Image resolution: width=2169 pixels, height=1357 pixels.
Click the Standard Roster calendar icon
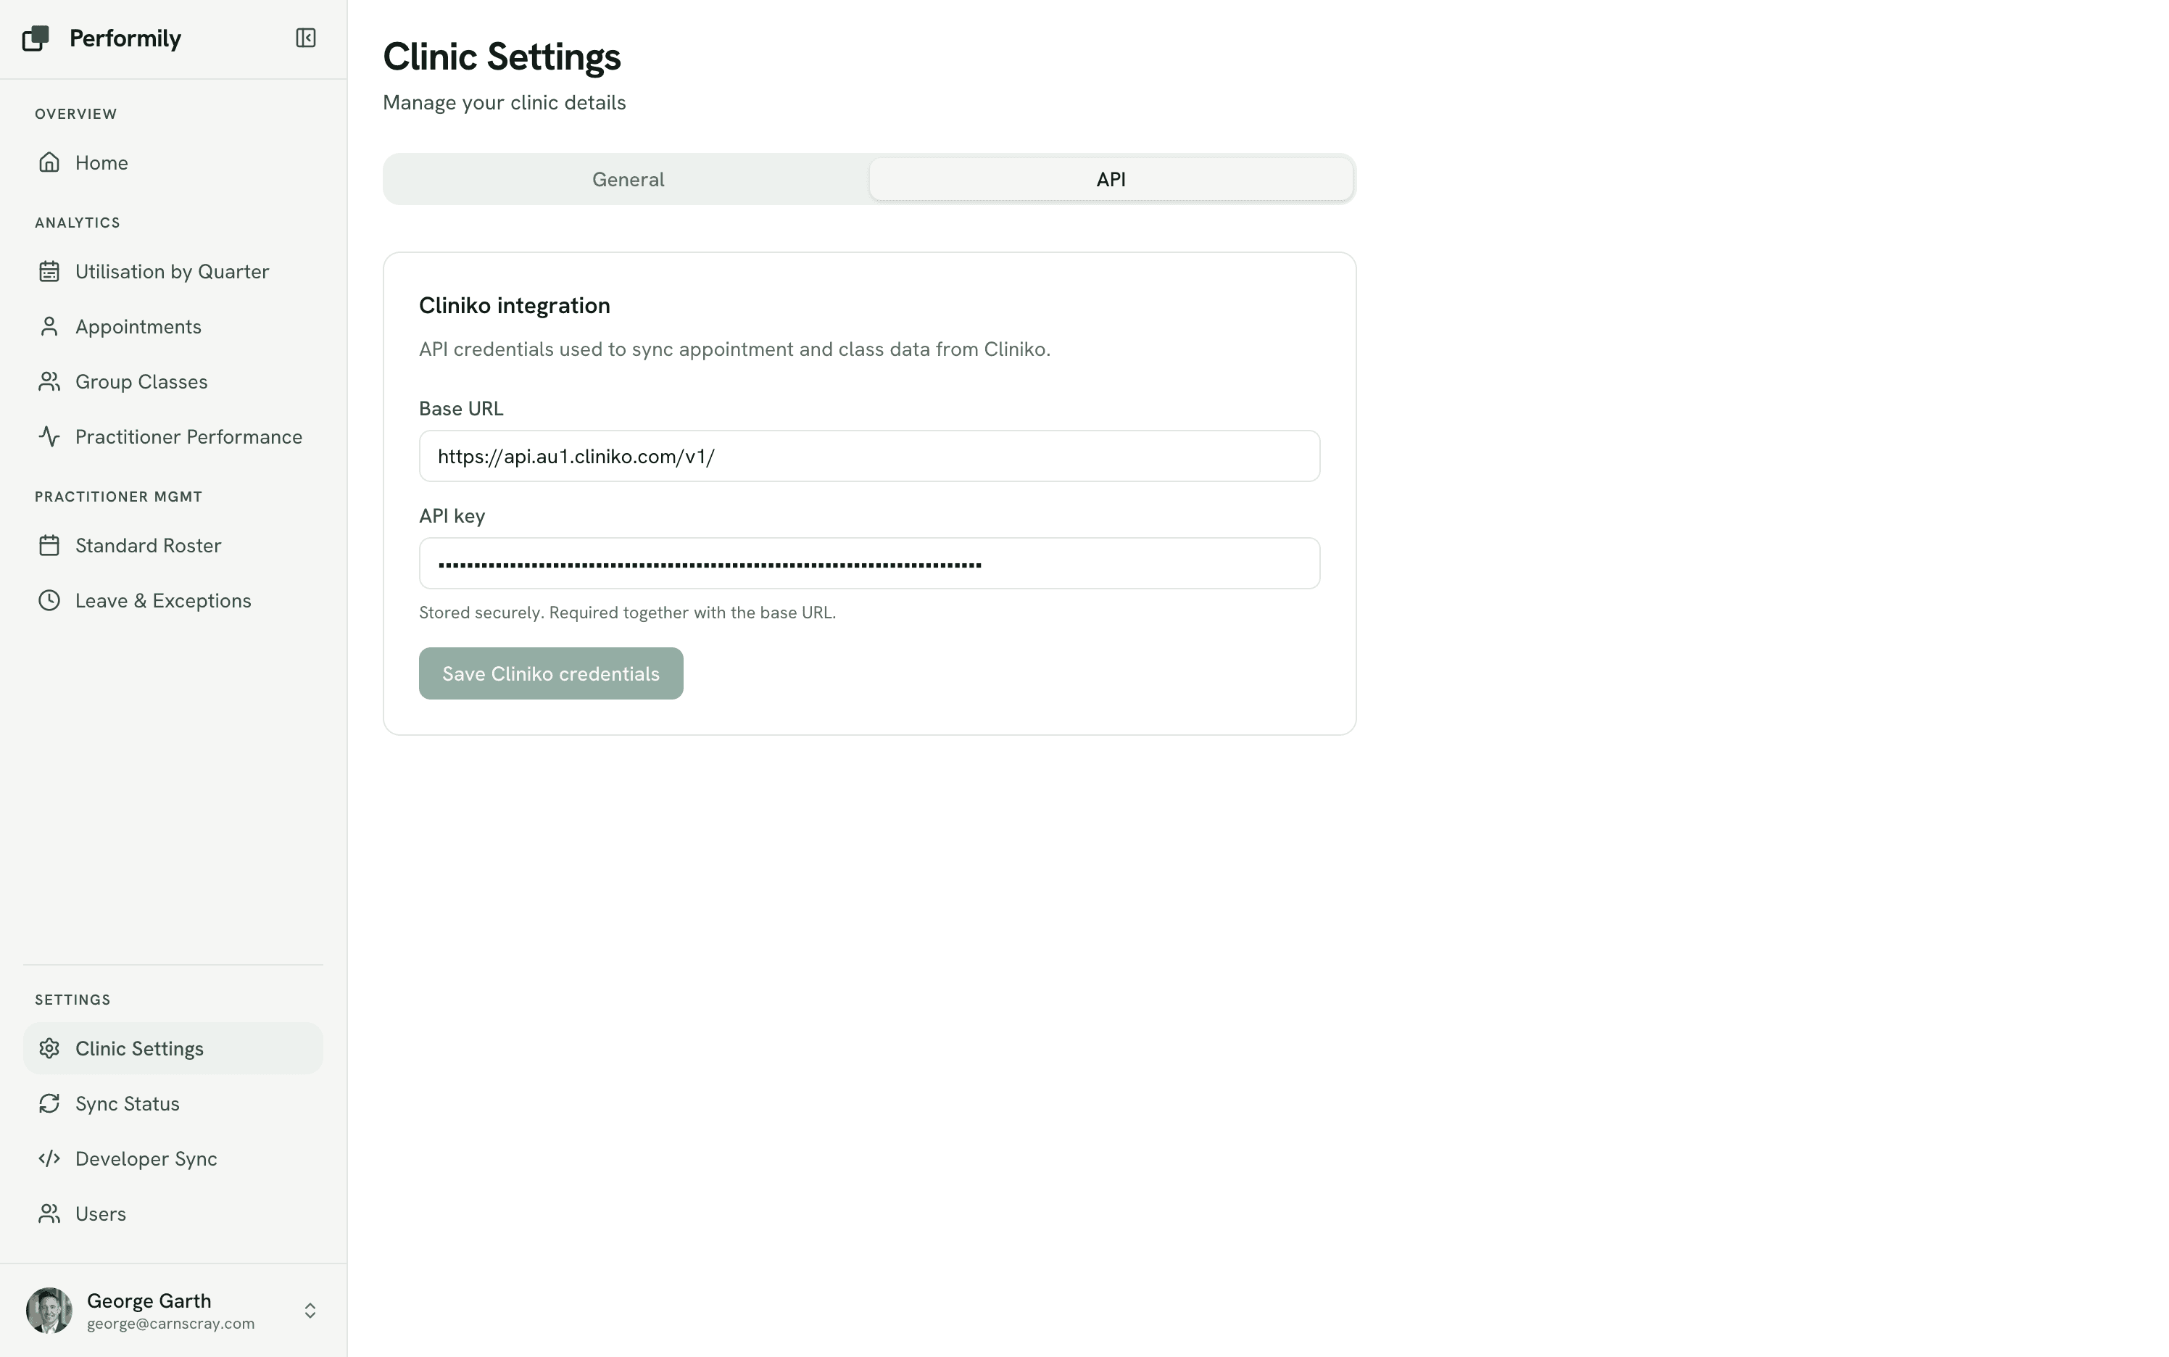tap(49, 546)
